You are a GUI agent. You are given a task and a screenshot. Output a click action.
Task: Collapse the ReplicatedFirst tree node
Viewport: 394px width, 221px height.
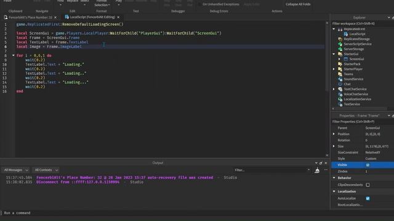(x=334, y=29)
